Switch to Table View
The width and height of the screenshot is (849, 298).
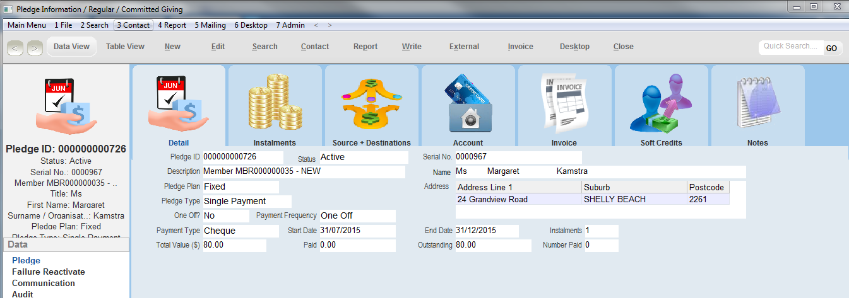pos(125,47)
